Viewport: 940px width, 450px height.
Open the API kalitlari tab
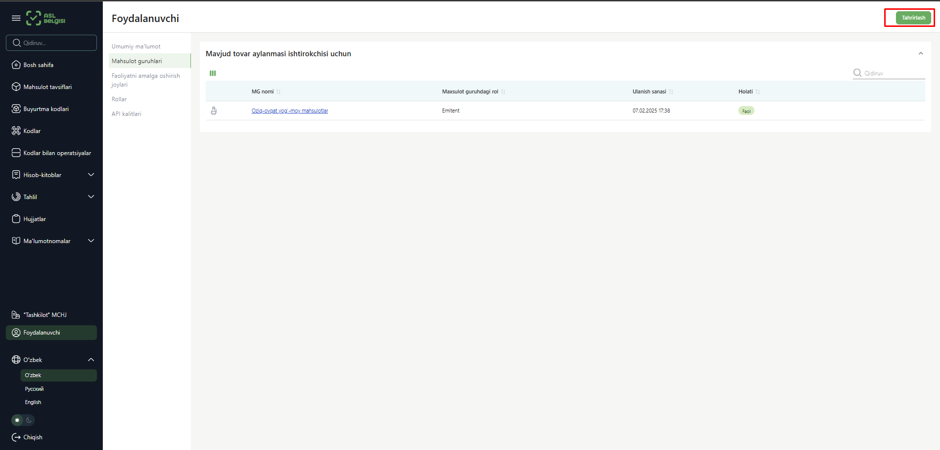(x=126, y=114)
